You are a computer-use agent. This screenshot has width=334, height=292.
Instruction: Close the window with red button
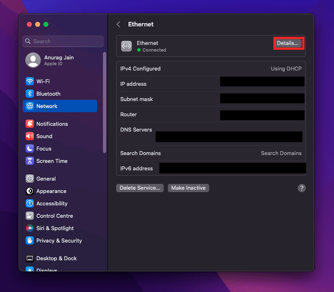(x=29, y=24)
